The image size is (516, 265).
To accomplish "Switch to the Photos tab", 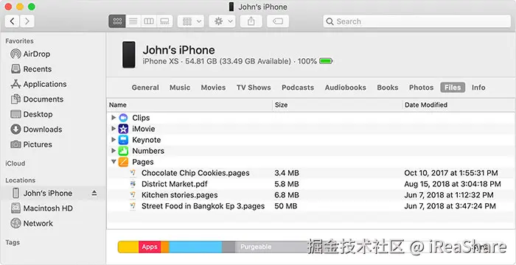I will point(421,88).
